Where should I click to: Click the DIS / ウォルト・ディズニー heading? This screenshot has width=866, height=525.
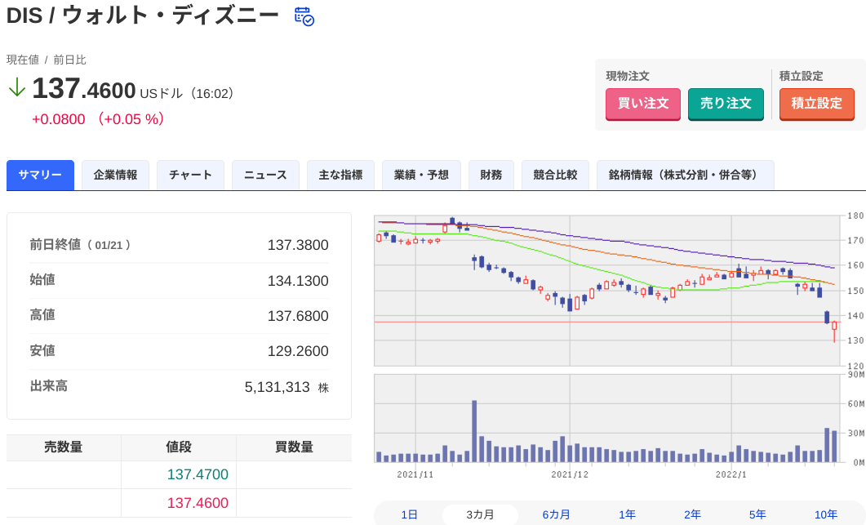pos(143,16)
